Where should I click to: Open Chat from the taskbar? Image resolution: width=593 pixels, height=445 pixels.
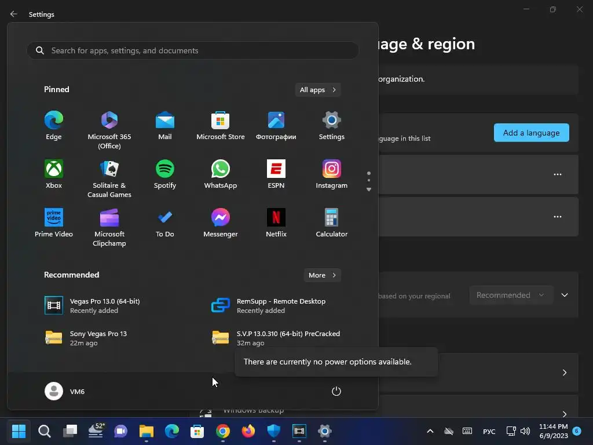pos(120,431)
